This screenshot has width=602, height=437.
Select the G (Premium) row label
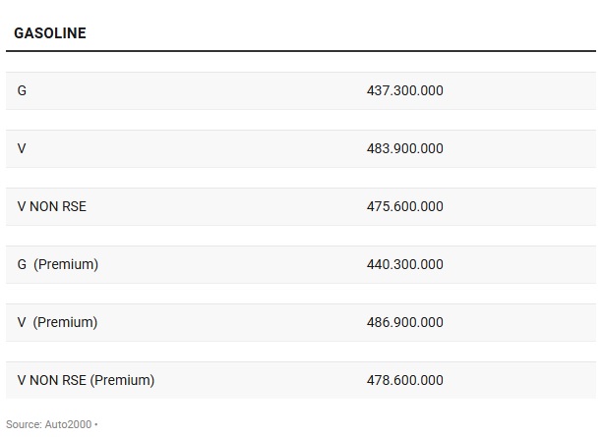tap(58, 264)
